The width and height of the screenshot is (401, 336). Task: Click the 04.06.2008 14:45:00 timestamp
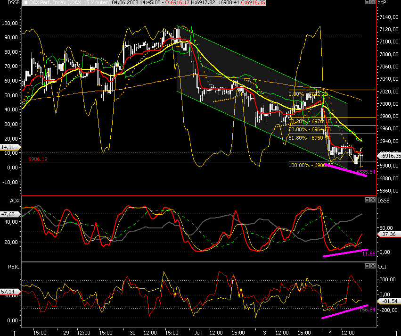tap(136, 2)
